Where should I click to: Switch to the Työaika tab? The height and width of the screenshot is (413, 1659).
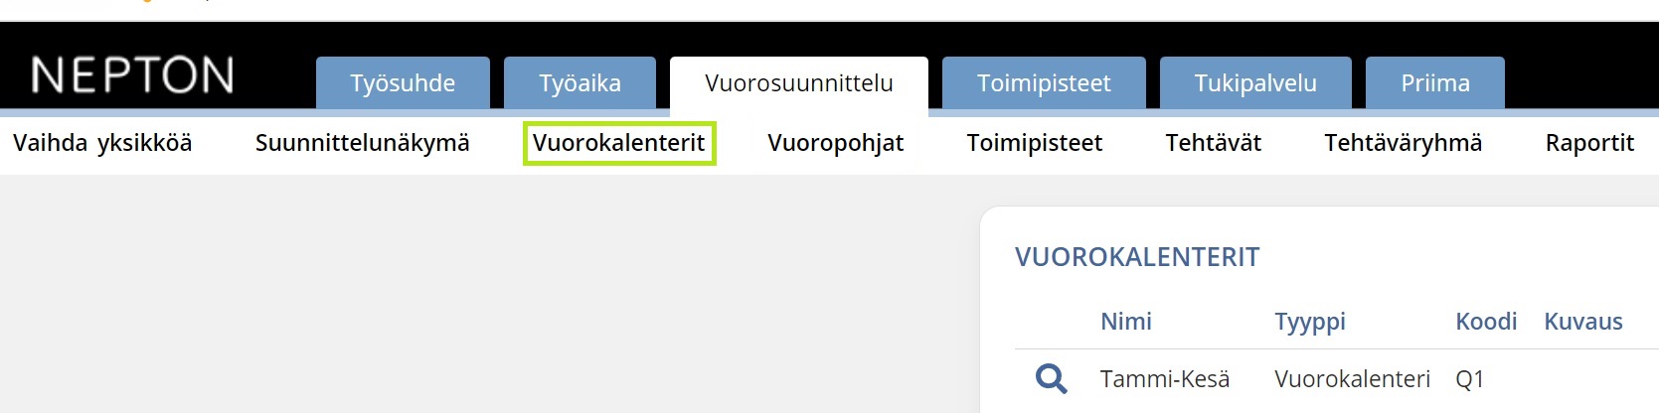pyautogui.click(x=580, y=83)
